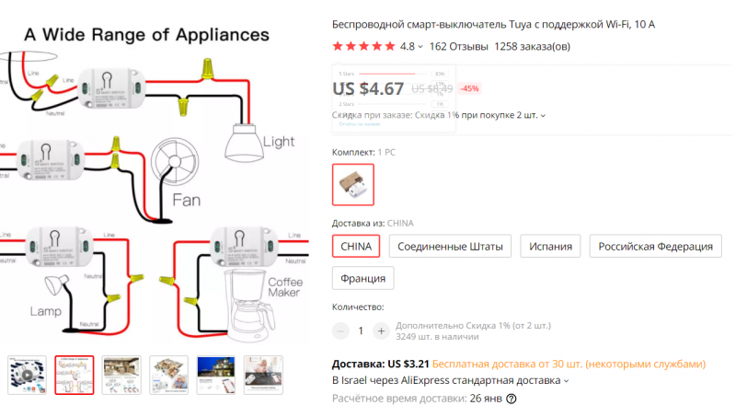
Task: Increase quantity with the plus button
Action: pos(381,331)
